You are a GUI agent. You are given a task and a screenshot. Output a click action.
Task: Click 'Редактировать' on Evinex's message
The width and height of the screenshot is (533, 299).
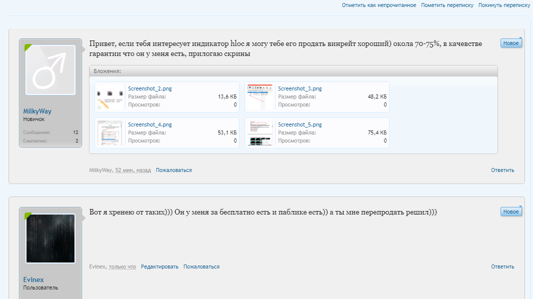point(160,266)
